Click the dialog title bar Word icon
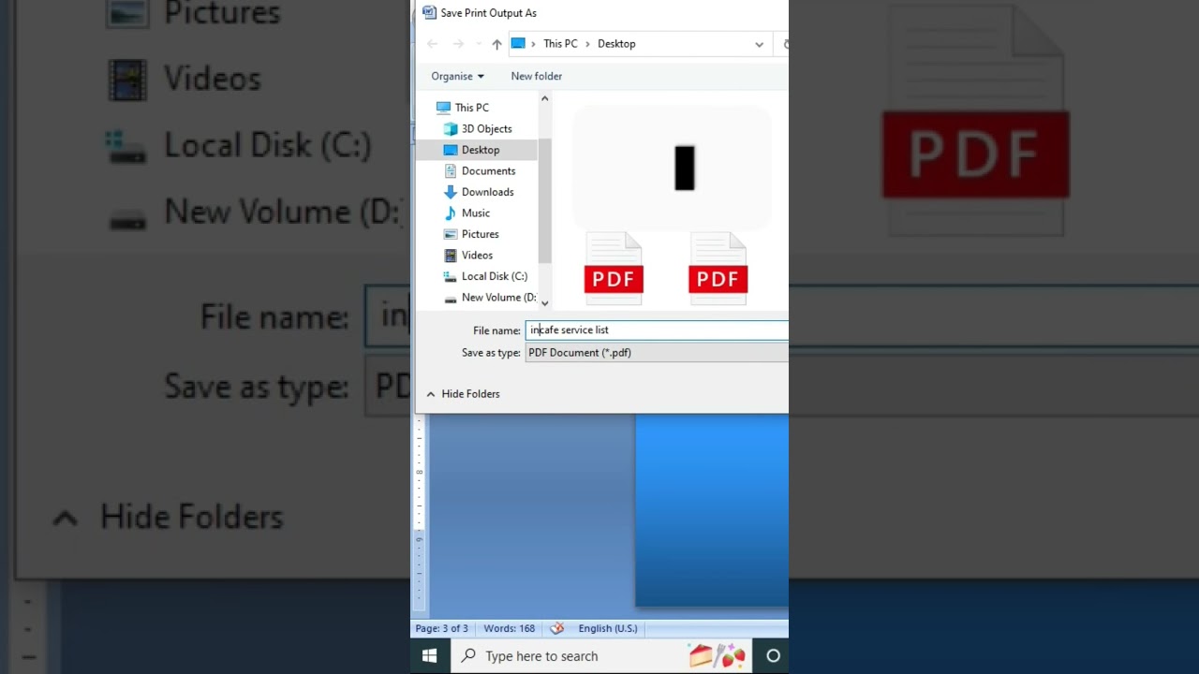The height and width of the screenshot is (674, 1199). click(429, 13)
